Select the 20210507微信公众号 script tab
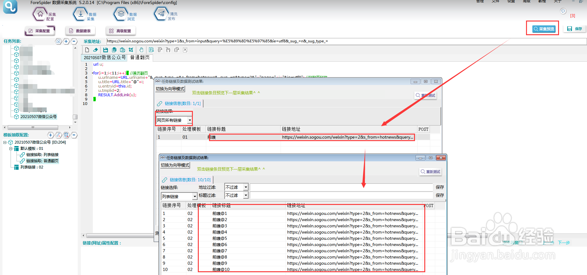This screenshot has width=587, height=275. (105, 58)
